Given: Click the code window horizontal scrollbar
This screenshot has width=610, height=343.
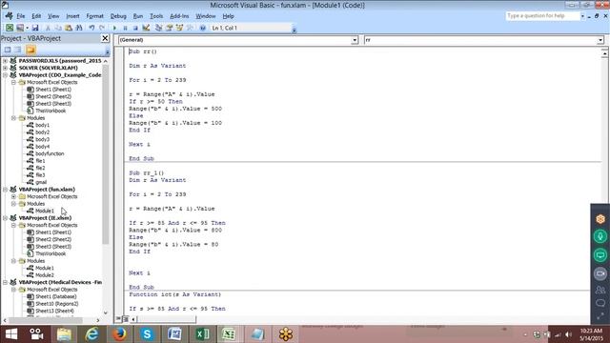Looking at the screenshot, I should pyautogui.click(x=166, y=319).
